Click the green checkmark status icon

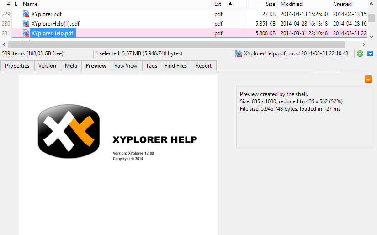pos(360,53)
